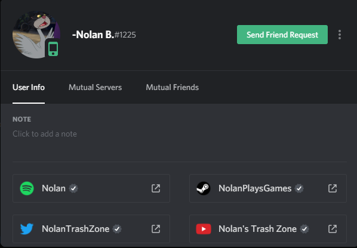Click verified badge beside NolanPlaysGames

(299, 188)
